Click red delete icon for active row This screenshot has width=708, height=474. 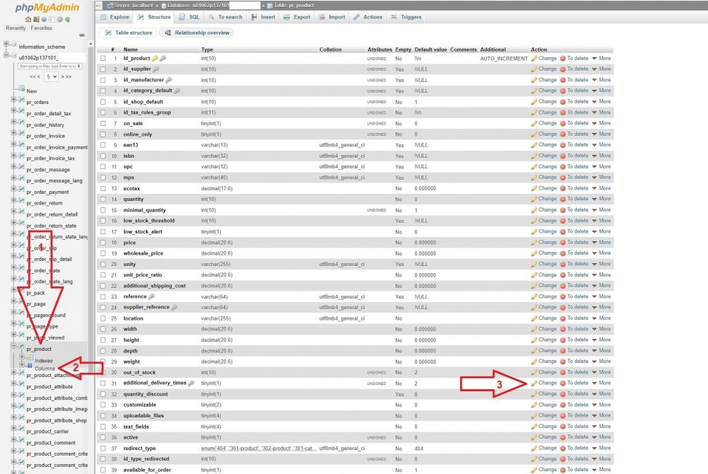(563, 437)
